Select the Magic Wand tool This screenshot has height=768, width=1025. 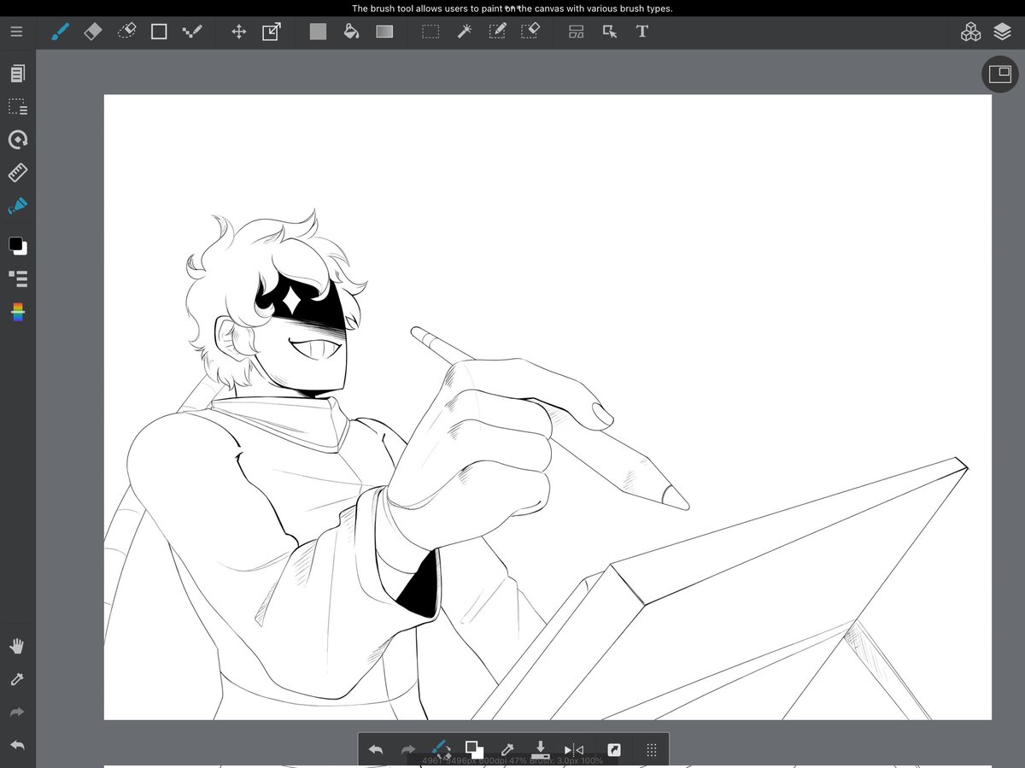464,32
